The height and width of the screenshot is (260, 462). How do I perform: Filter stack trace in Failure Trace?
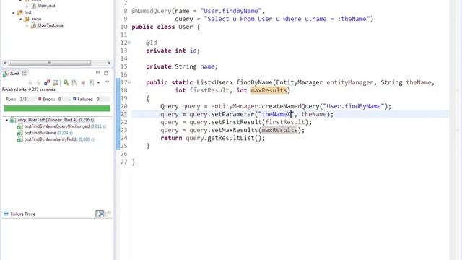[100, 214]
